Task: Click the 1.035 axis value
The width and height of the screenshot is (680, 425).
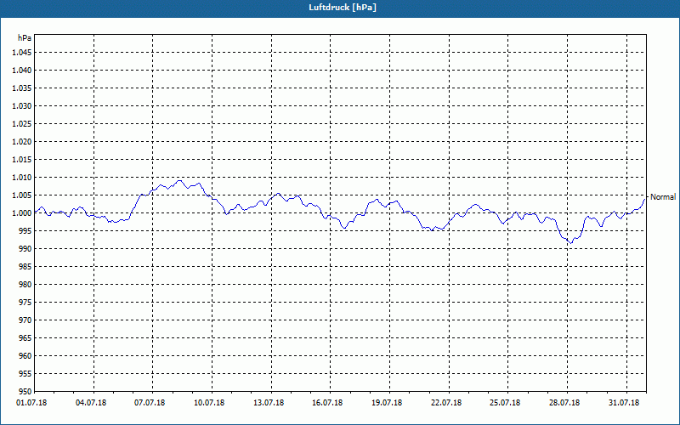Action: click(22, 88)
